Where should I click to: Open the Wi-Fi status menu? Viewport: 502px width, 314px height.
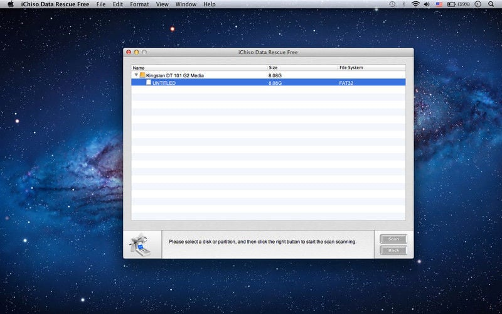[x=415, y=4]
